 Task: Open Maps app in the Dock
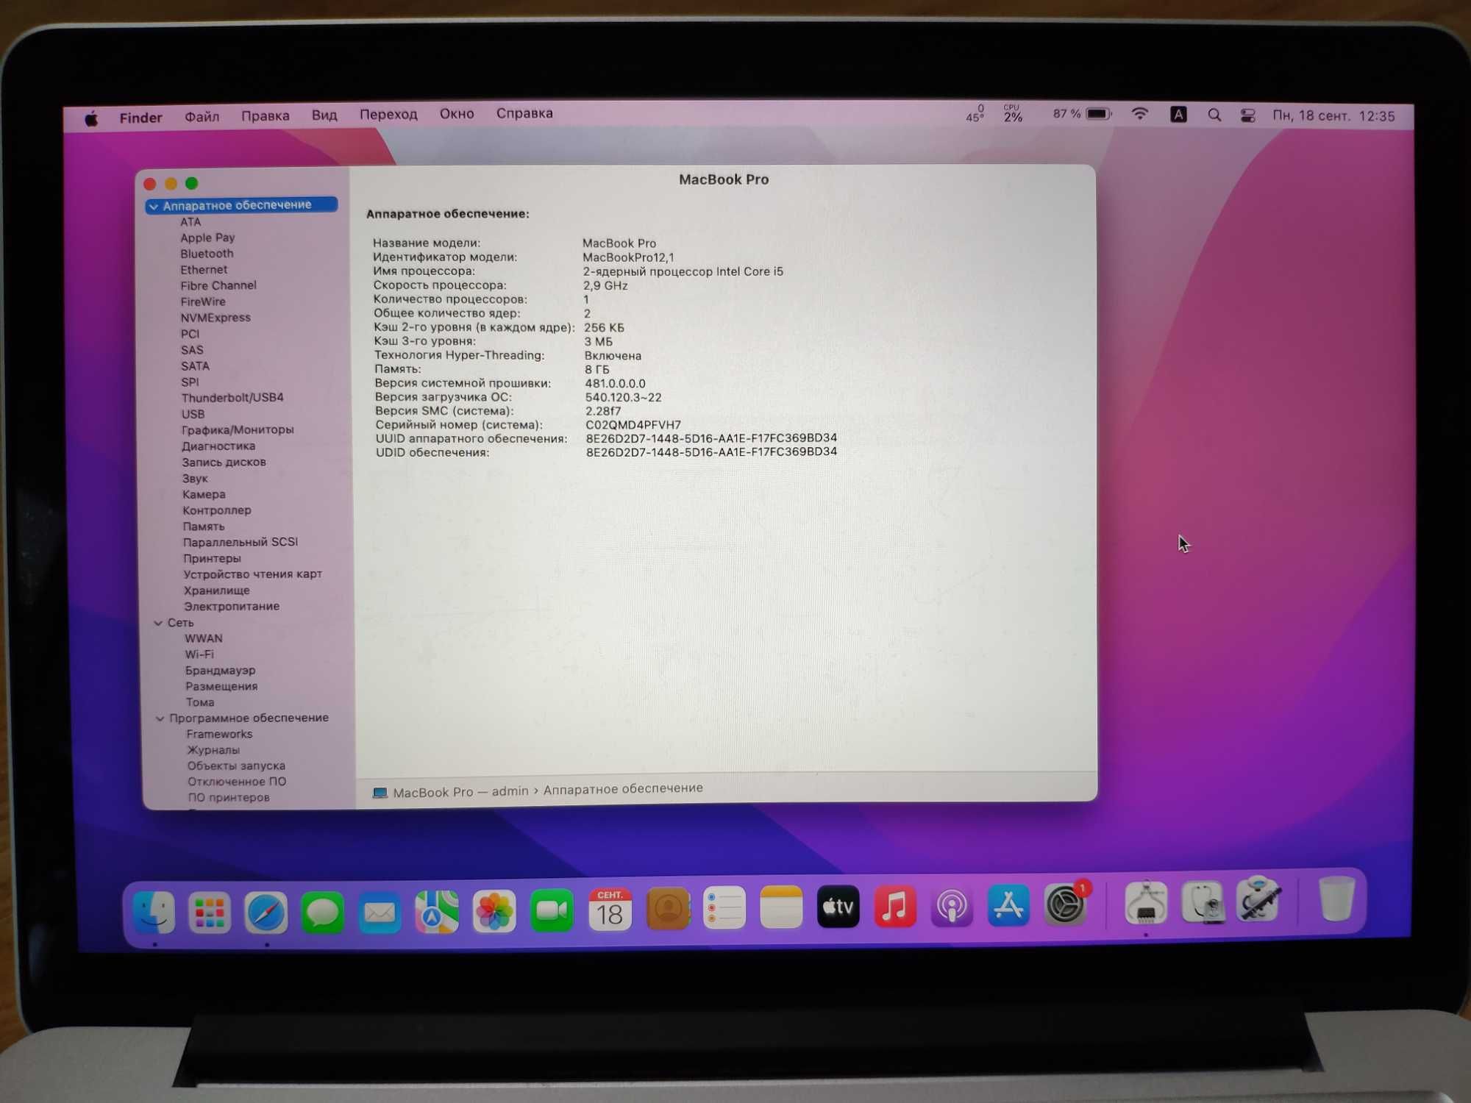pyautogui.click(x=437, y=912)
